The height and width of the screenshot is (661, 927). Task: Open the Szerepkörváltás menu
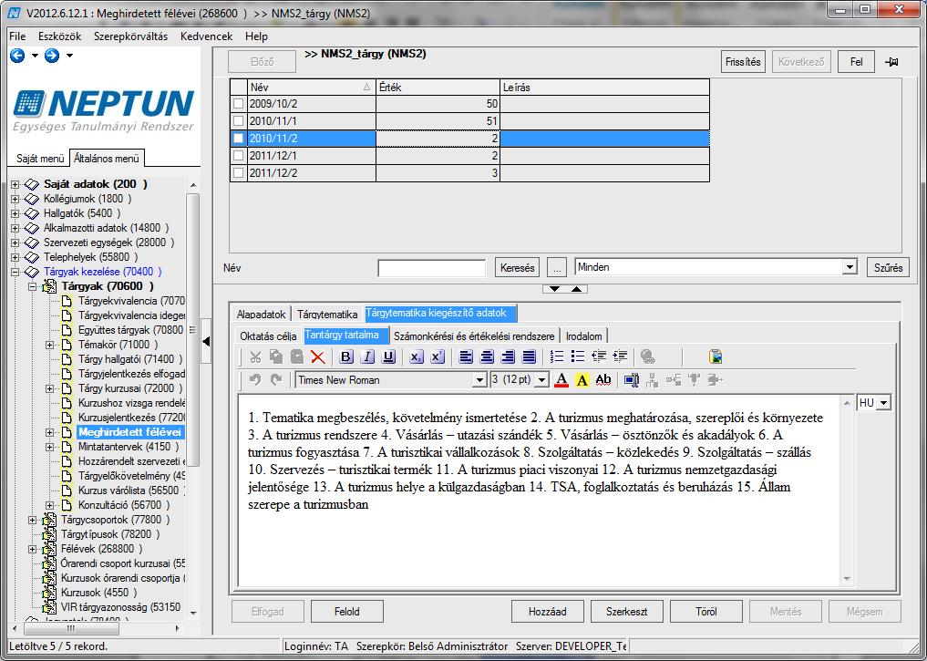(130, 36)
